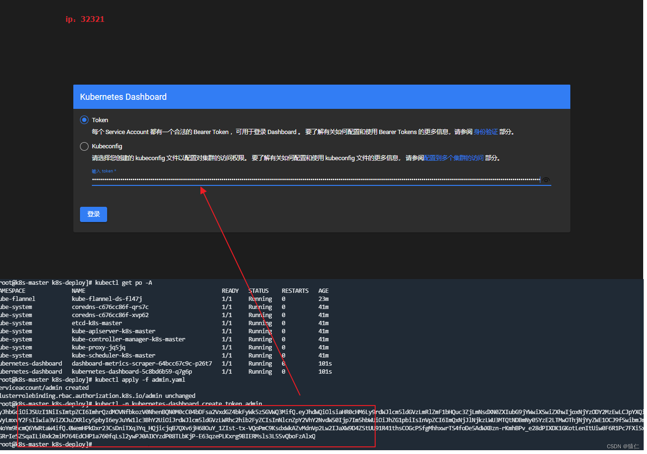
Task: Select the Kubeconfig radio button
Action: point(84,146)
